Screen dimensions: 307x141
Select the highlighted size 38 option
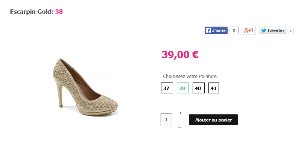tap(183, 88)
